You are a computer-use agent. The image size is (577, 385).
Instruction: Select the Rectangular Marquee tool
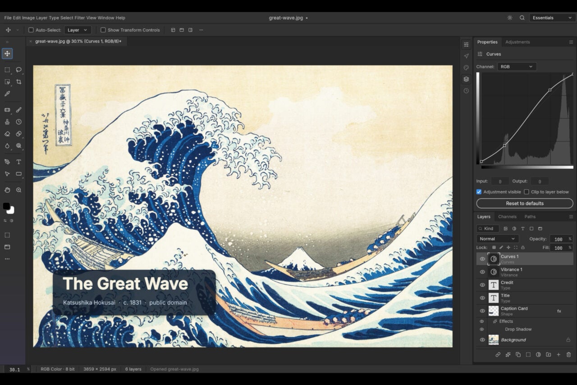[x=7, y=70]
